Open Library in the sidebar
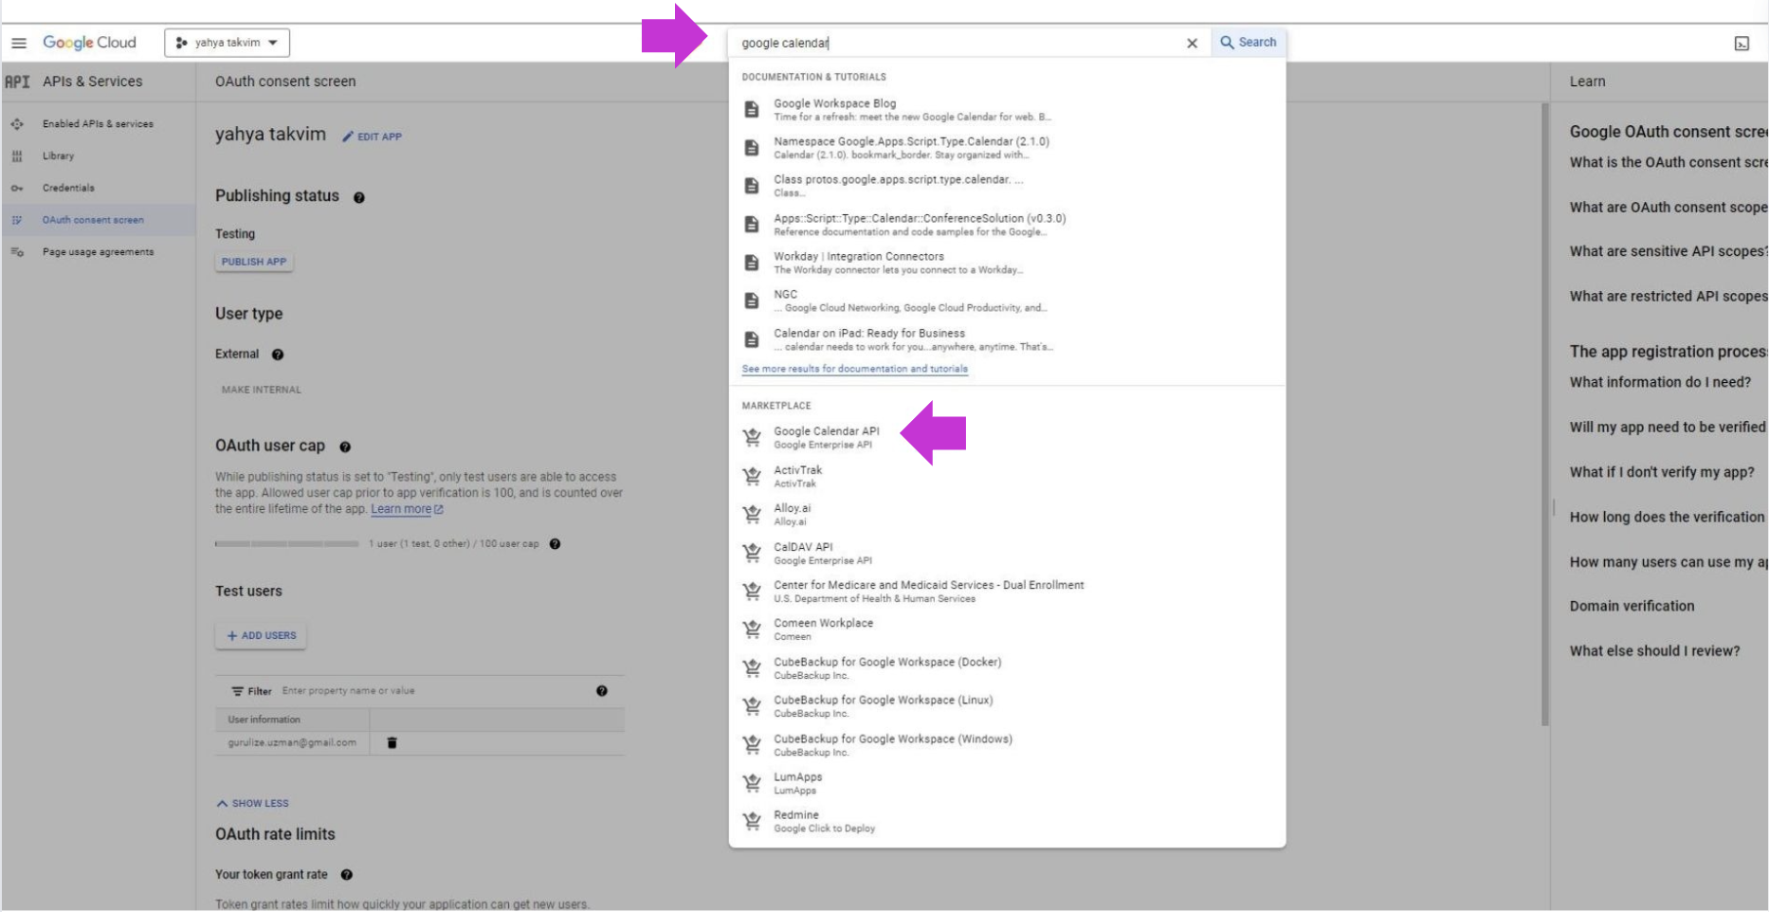 [58, 156]
